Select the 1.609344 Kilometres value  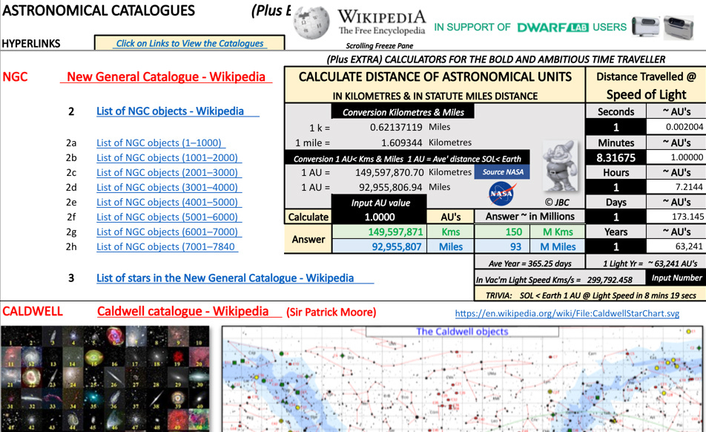tap(402, 143)
